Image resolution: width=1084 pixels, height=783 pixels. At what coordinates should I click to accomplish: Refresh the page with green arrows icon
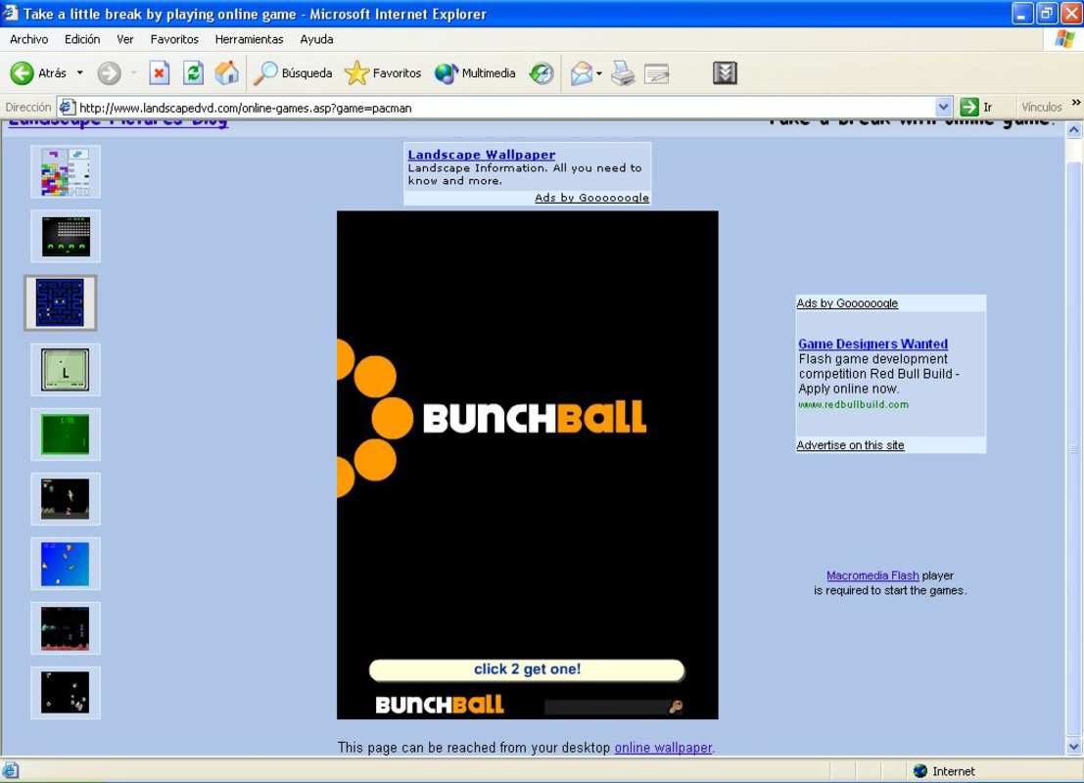coord(193,72)
